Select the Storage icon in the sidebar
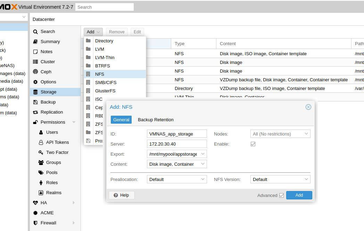The width and height of the screenshot is (364, 231). [x=35, y=92]
